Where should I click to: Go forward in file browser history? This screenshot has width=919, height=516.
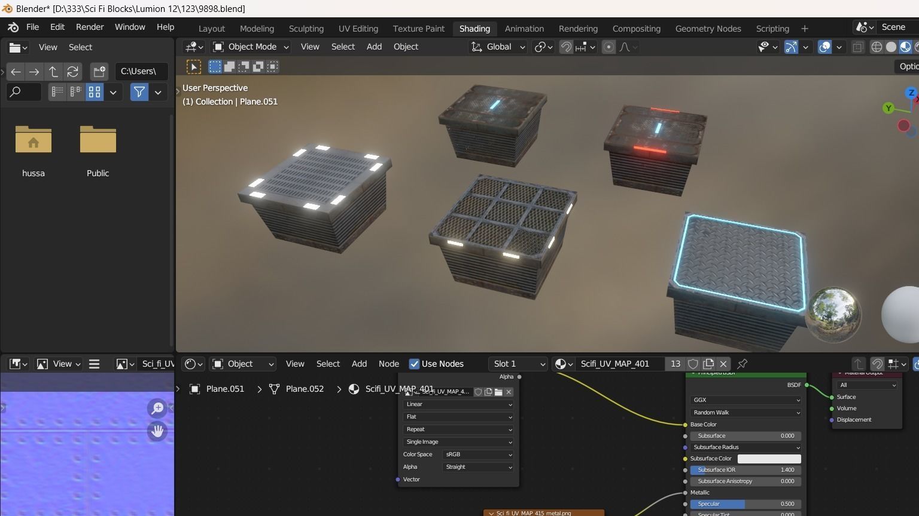(34, 72)
